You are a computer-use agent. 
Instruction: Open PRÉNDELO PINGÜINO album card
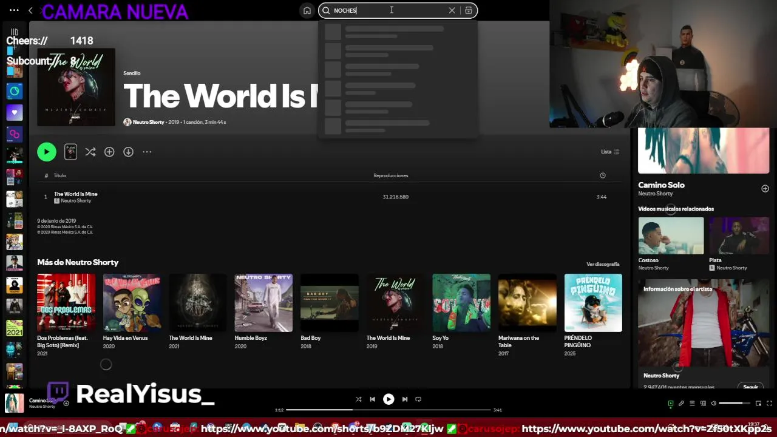593,314
